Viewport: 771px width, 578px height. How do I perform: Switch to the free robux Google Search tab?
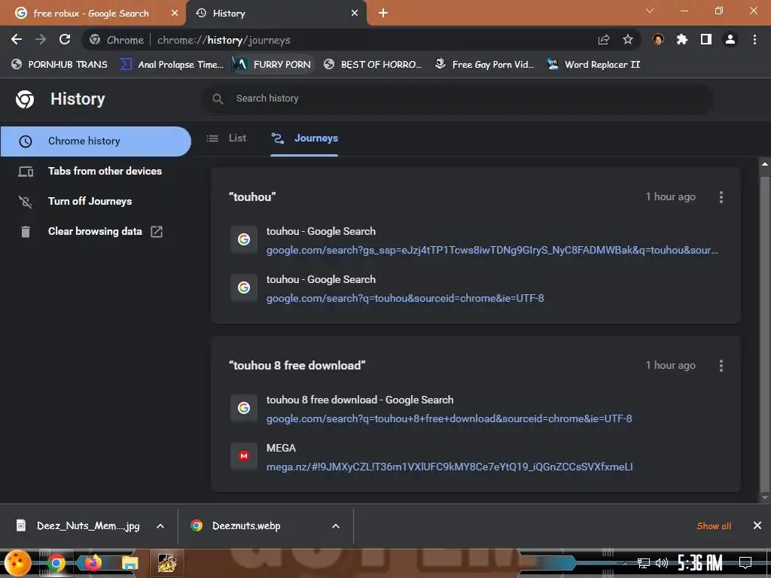(91, 14)
